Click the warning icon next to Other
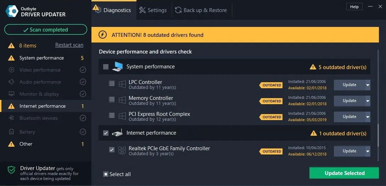This screenshot has height=186, width=386. point(11,144)
